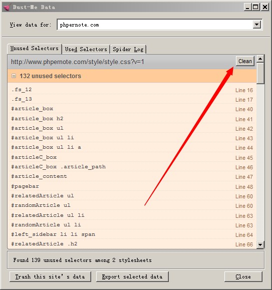Select the #article_box h2 row
The height and width of the screenshot is (290, 272).
(x=132, y=119)
